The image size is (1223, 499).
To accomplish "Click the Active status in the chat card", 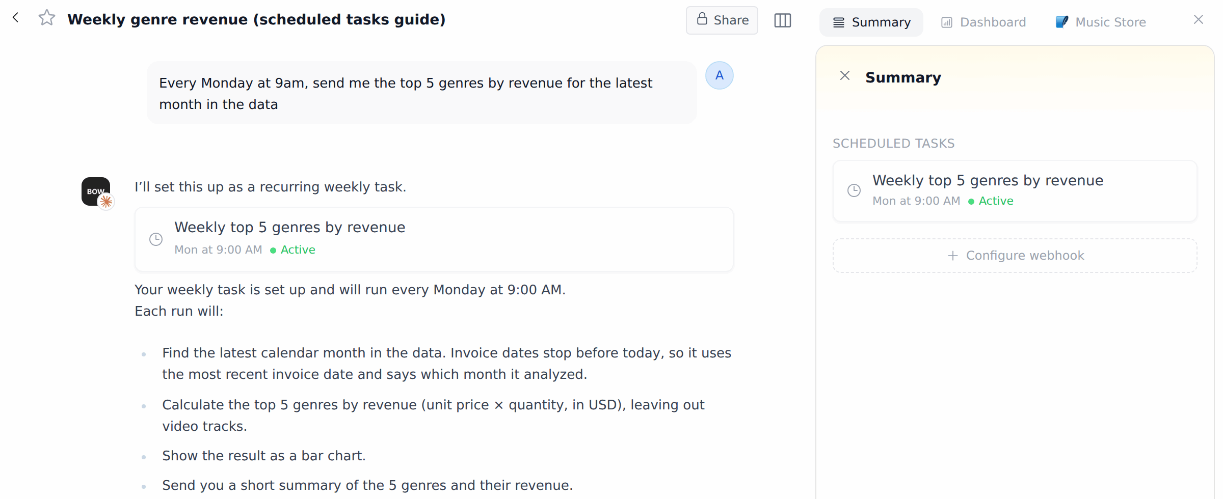I will click(293, 250).
